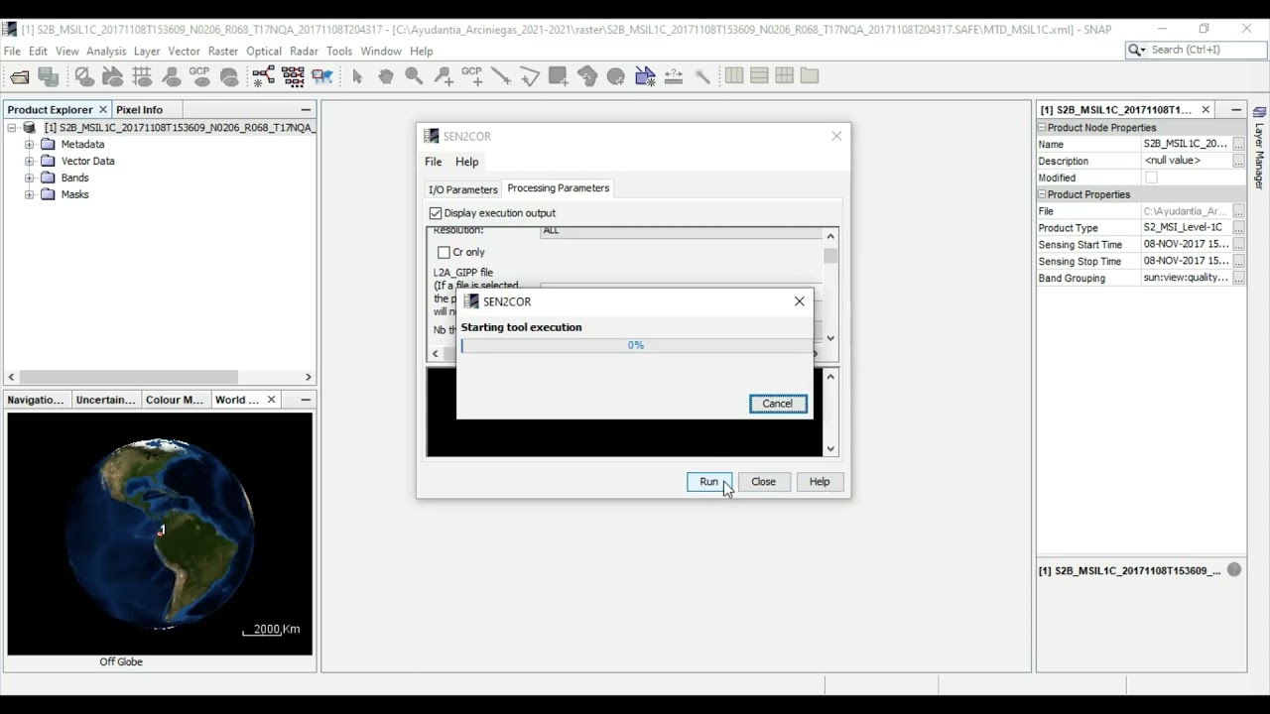
Task: Click ellipsis button for Name property
Action: [x=1238, y=145]
